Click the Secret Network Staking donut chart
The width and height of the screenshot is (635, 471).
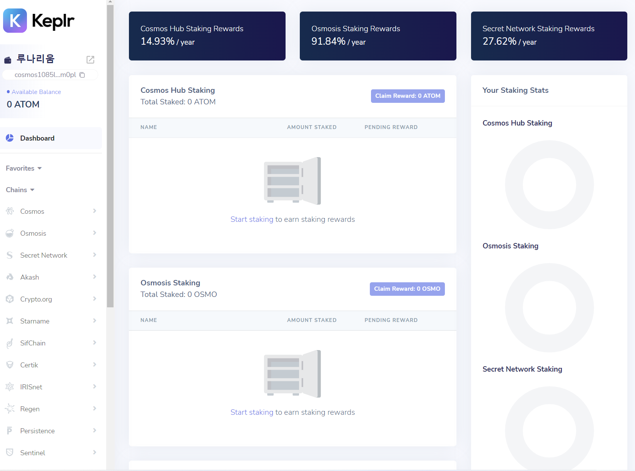pos(549,428)
